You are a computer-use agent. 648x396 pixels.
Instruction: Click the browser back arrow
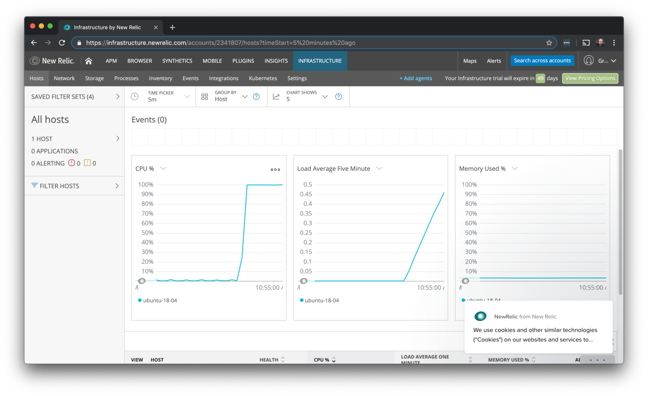tap(34, 43)
